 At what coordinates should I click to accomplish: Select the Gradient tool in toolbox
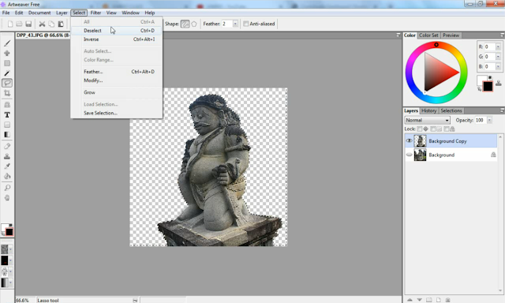click(x=7, y=135)
